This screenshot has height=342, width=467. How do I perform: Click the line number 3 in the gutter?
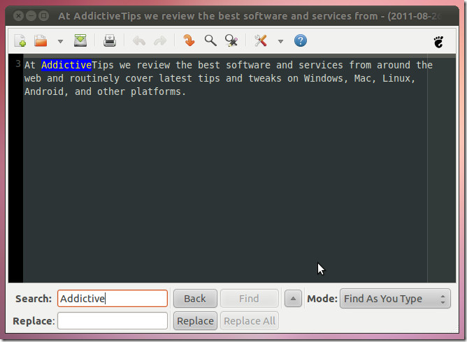(18, 64)
